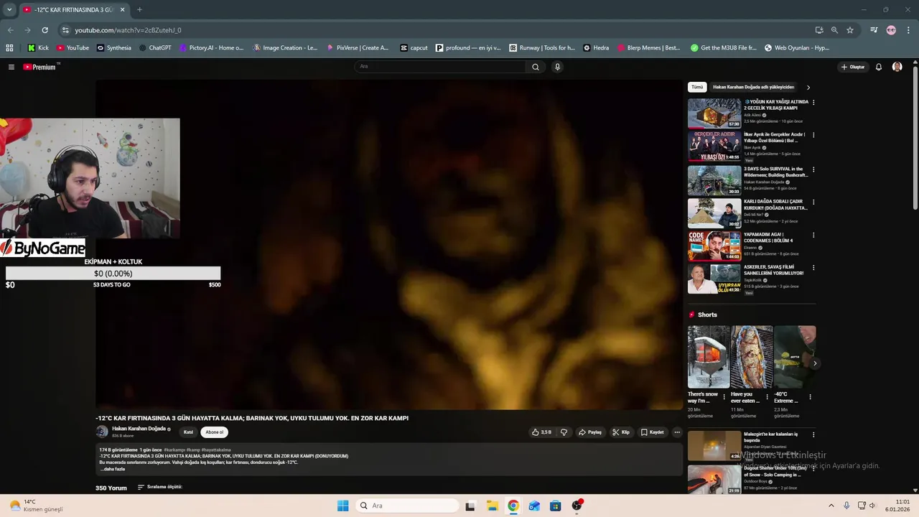
Task: Dislike the current video
Action: [564, 432]
